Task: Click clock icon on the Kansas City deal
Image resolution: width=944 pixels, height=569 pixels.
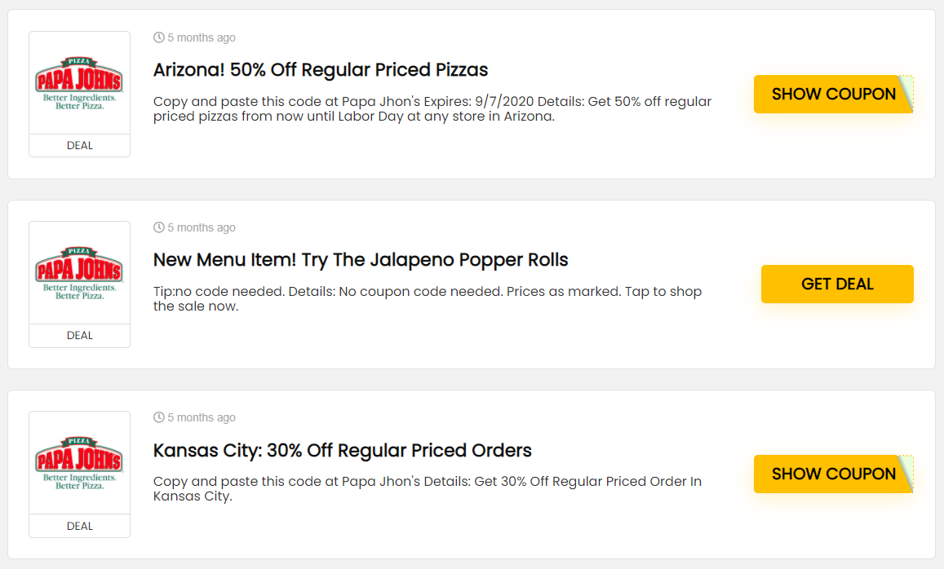Action: click(x=159, y=417)
